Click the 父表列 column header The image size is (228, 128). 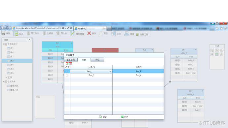click(91, 67)
